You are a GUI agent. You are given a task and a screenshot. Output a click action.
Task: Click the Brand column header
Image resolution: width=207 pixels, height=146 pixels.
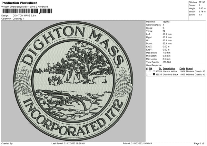point(189,69)
